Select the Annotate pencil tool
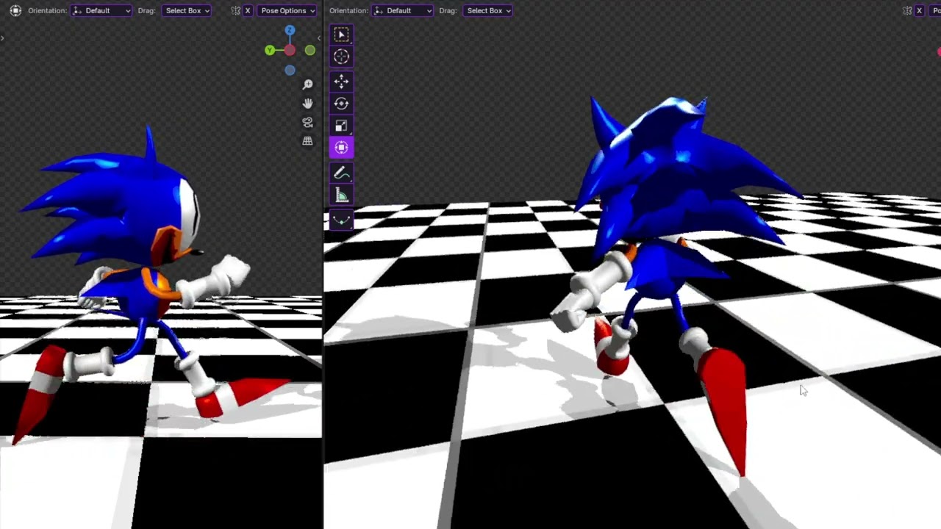This screenshot has width=941, height=529. 341,173
